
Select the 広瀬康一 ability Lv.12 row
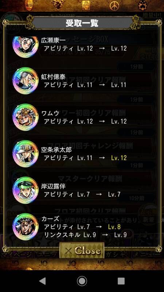click(x=85, y=49)
